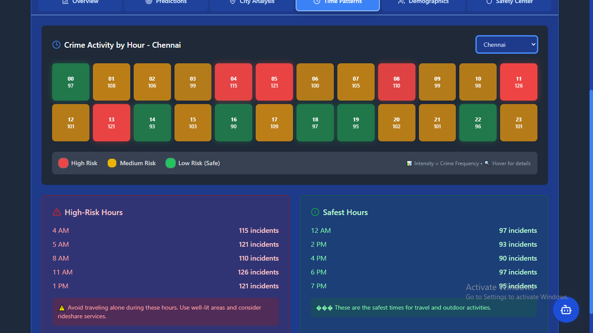This screenshot has width=593, height=333.
Task: Click hour 17 tile showing 109
Action: (x=274, y=123)
